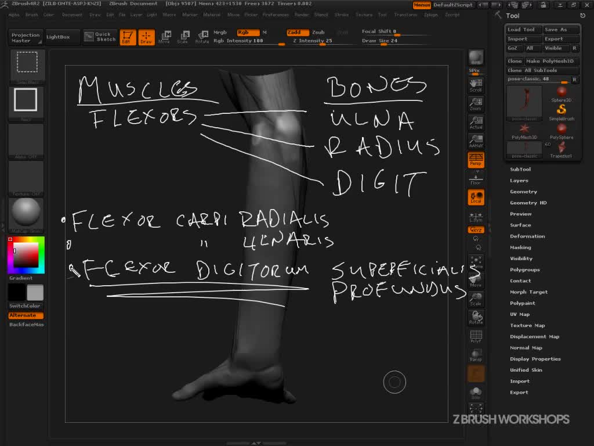The width and height of the screenshot is (594, 446).
Task: Click the BPR render icon
Action: (x=476, y=57)
